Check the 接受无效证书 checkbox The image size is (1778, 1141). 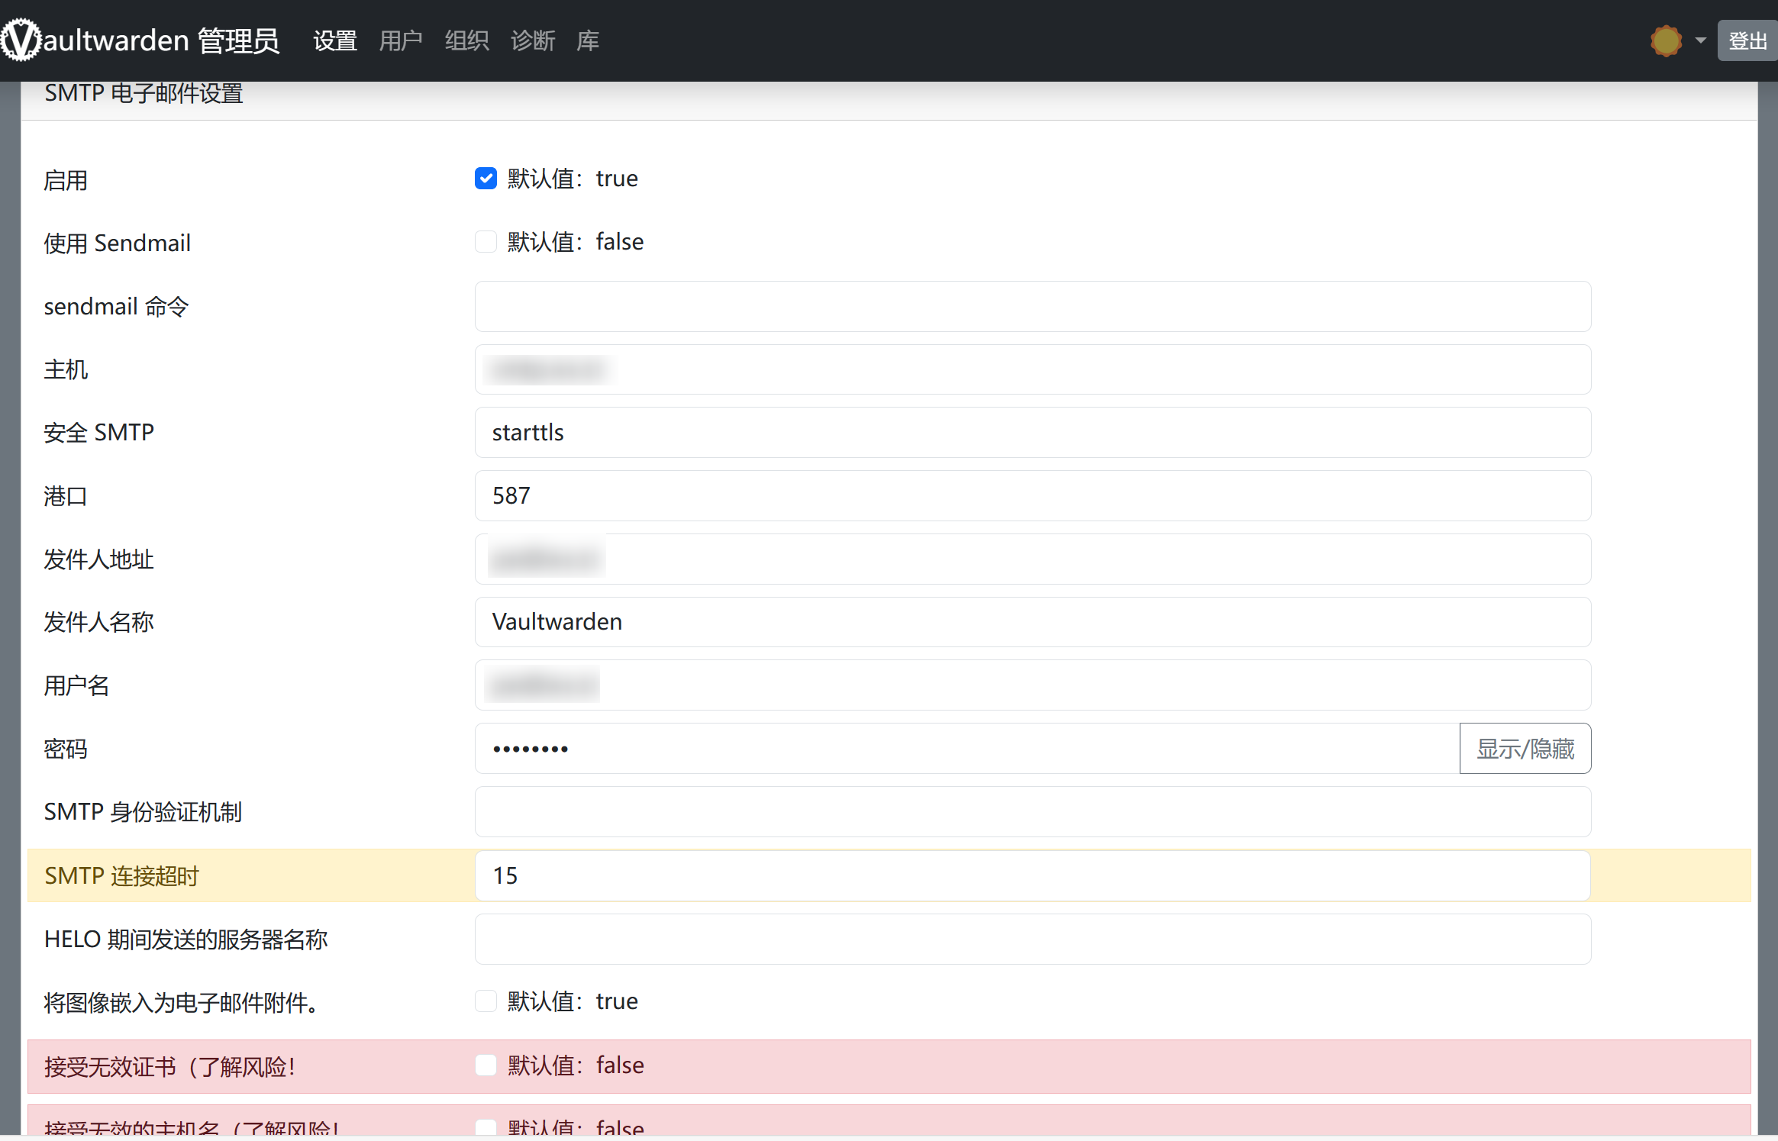coord(486,1065)
